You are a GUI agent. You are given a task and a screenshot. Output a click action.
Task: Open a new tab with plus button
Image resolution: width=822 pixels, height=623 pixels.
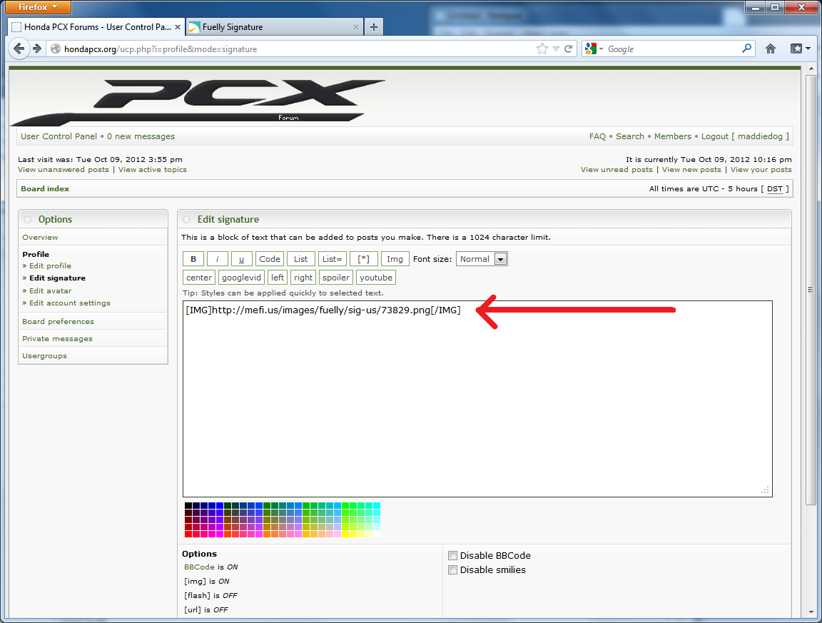[x=374, y=27]
